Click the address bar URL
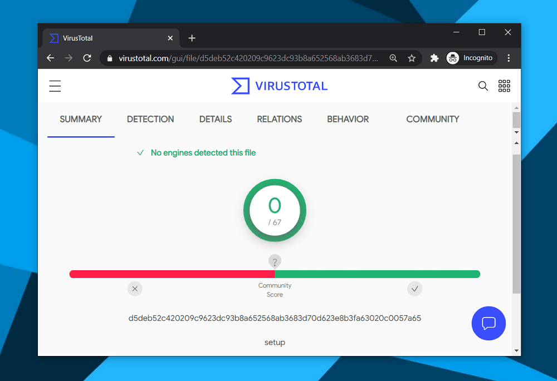 (x=248, y=58)
